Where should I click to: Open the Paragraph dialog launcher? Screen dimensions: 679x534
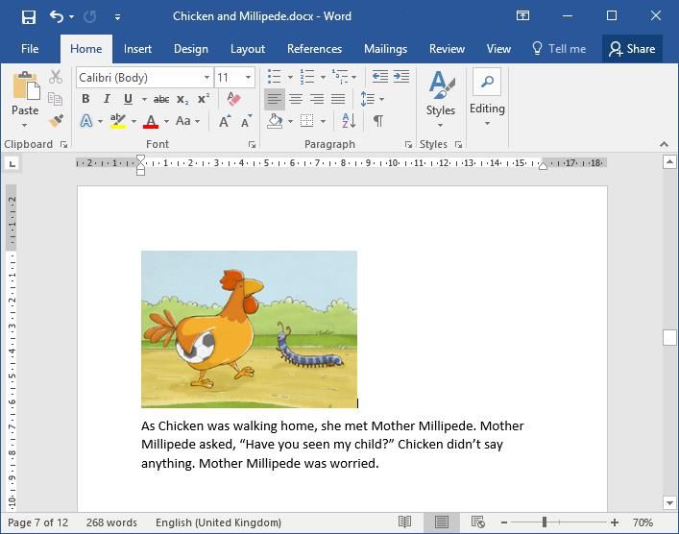coord(408,145)
